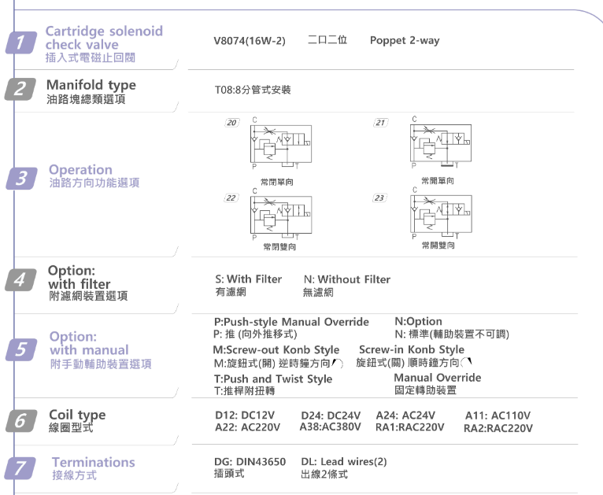Viewport: 603px width, 495px height.
Task: Click the number 6 section badge
Action: pos(21,421)
